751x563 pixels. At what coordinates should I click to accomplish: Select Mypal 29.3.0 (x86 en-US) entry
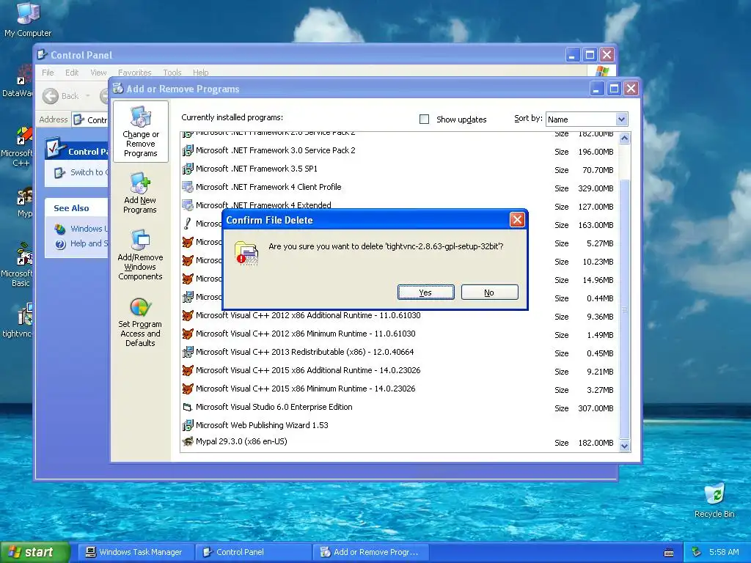241,441
